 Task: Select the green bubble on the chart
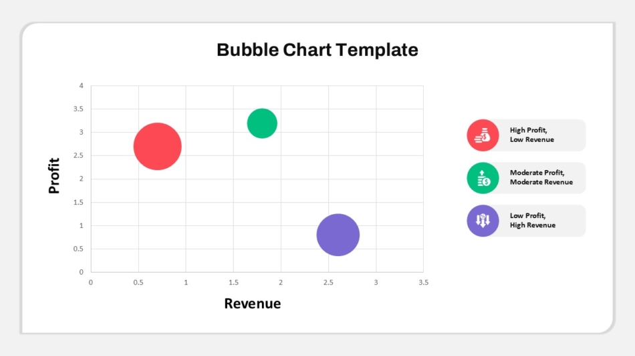[262, 123]
